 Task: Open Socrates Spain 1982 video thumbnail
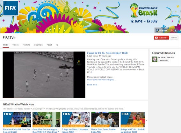click(x=76, y=120)
